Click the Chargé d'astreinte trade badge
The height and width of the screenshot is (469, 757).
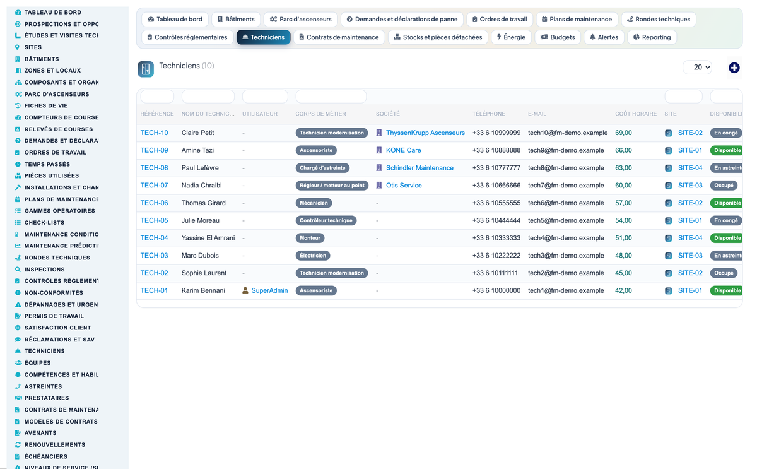pyautogui.click(x=322, y=168)
